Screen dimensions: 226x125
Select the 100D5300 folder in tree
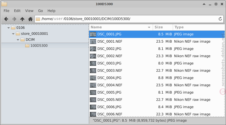click(x=39, y=45)
